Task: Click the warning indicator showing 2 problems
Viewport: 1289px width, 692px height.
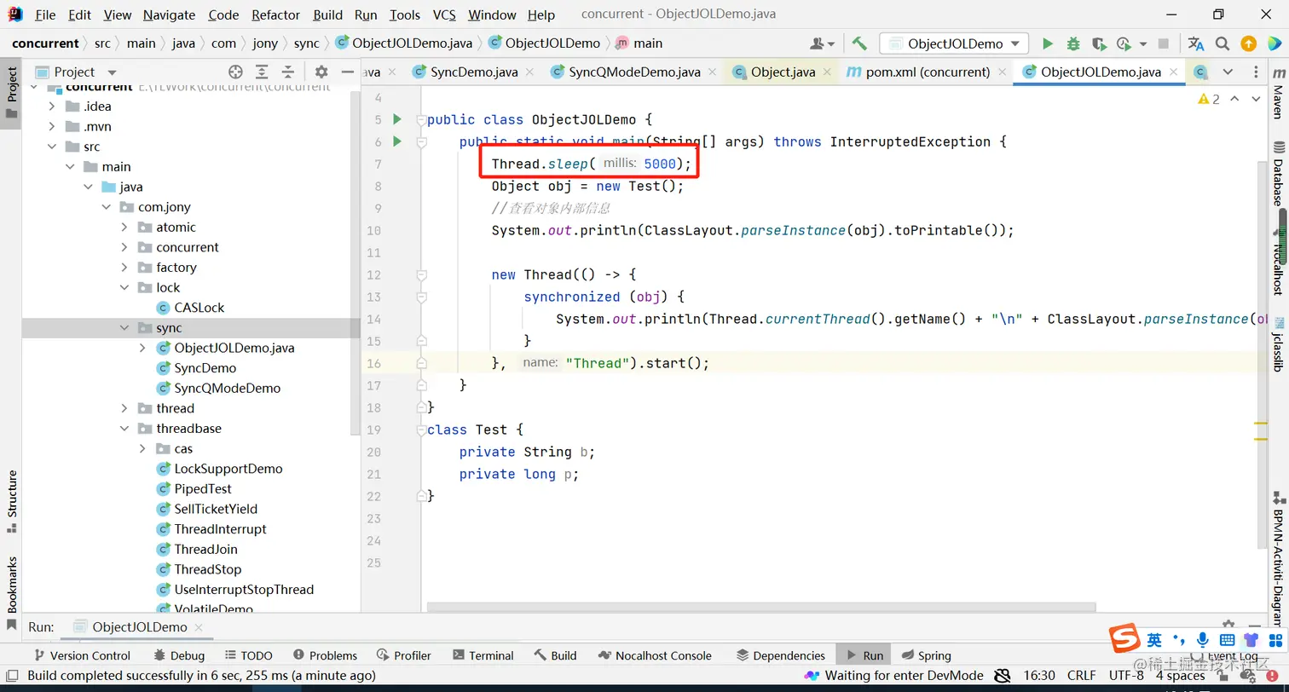Action: pyautogui.click(x=1209, y=99)
